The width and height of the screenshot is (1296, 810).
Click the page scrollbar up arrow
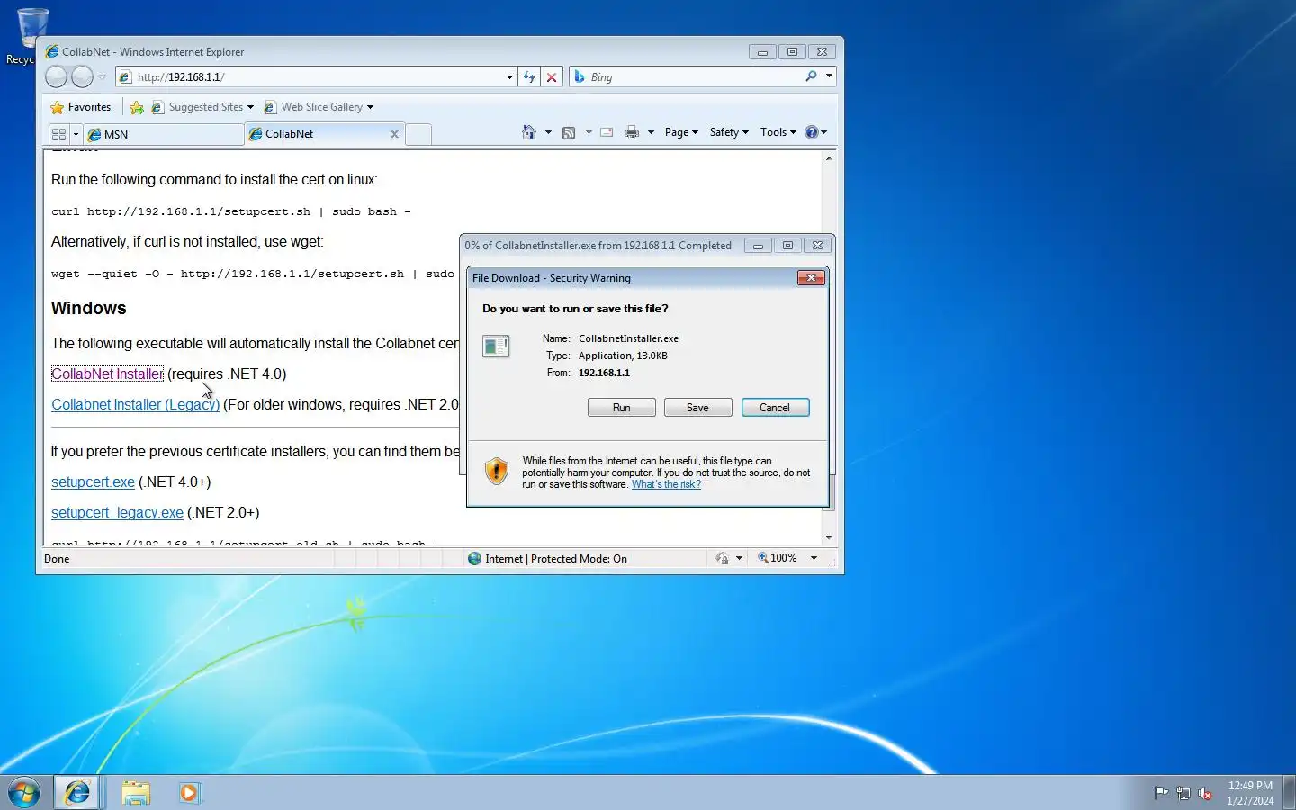tap(829, 158)
